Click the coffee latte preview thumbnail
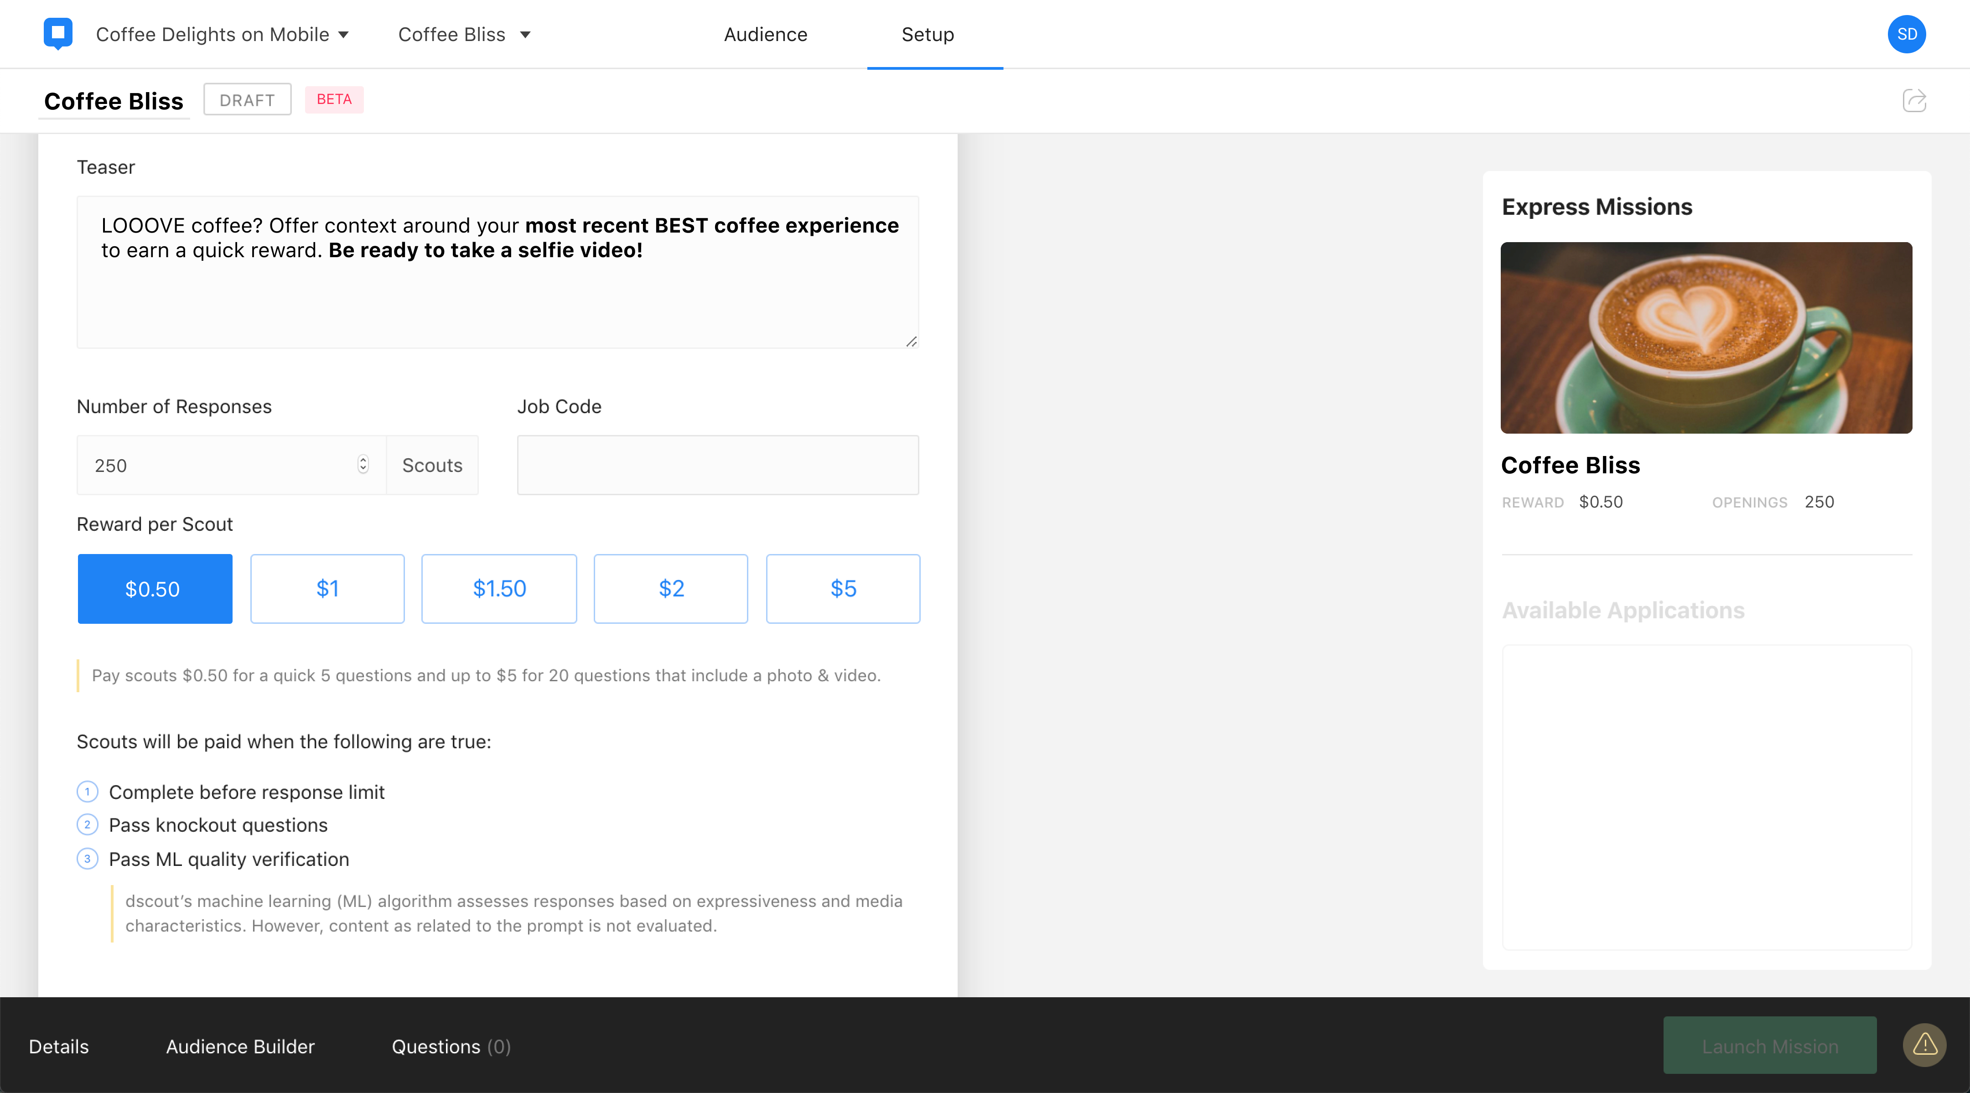The width and height of the screenshot is (1970, 1093). click(1706, 337)
